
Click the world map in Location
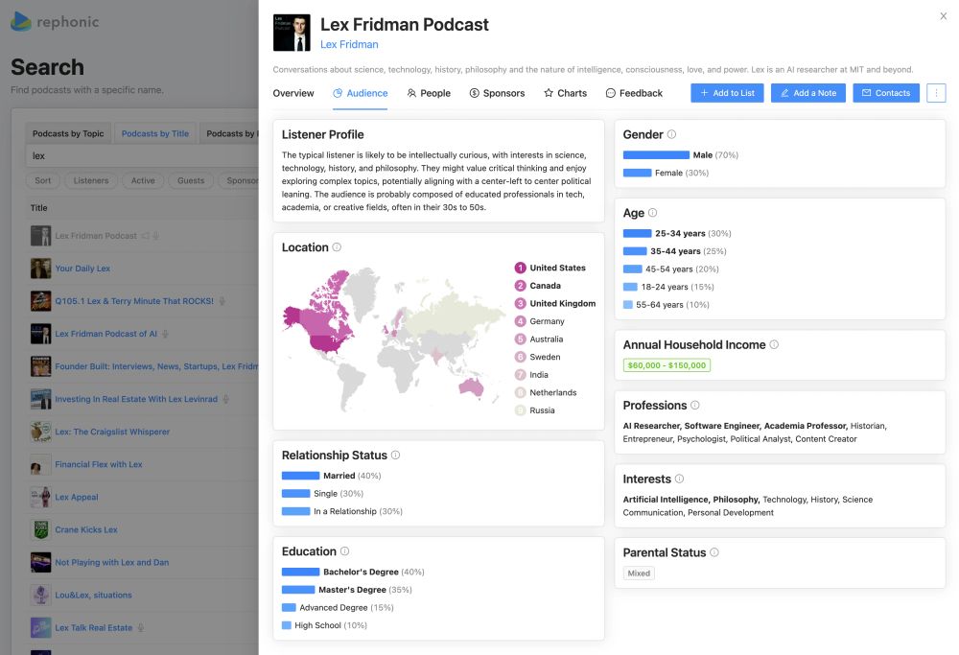tap(393, 339)
